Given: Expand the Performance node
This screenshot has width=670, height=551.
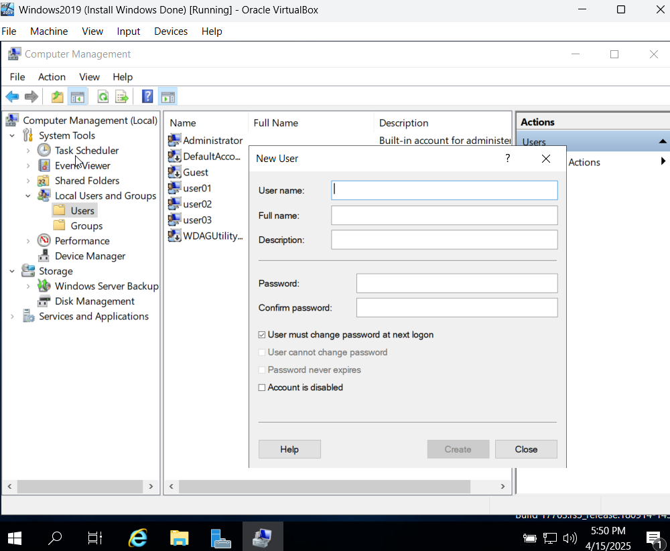Looking at the screenshot, I should point(28,241).
